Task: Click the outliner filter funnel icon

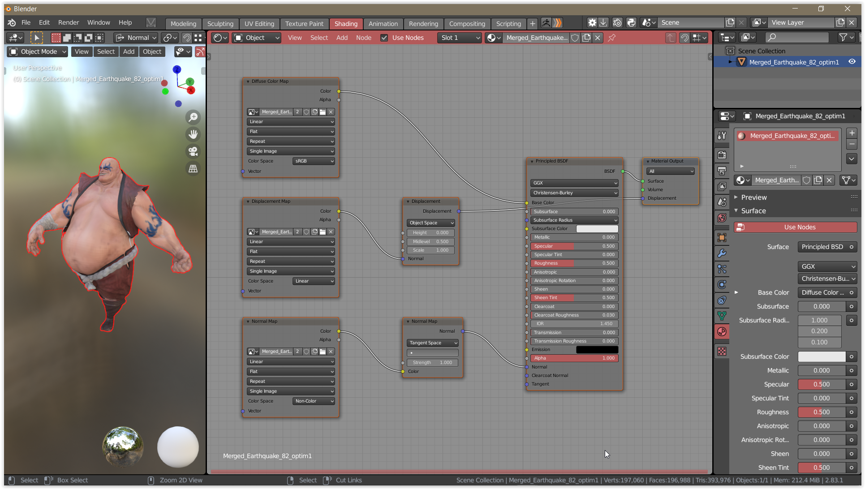Action: pyautogui.click(x=846, y=38)
